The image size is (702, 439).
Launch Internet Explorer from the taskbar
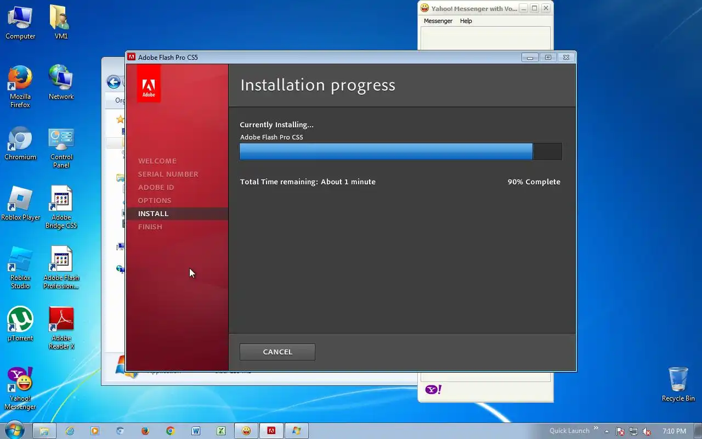pos(70,431)
